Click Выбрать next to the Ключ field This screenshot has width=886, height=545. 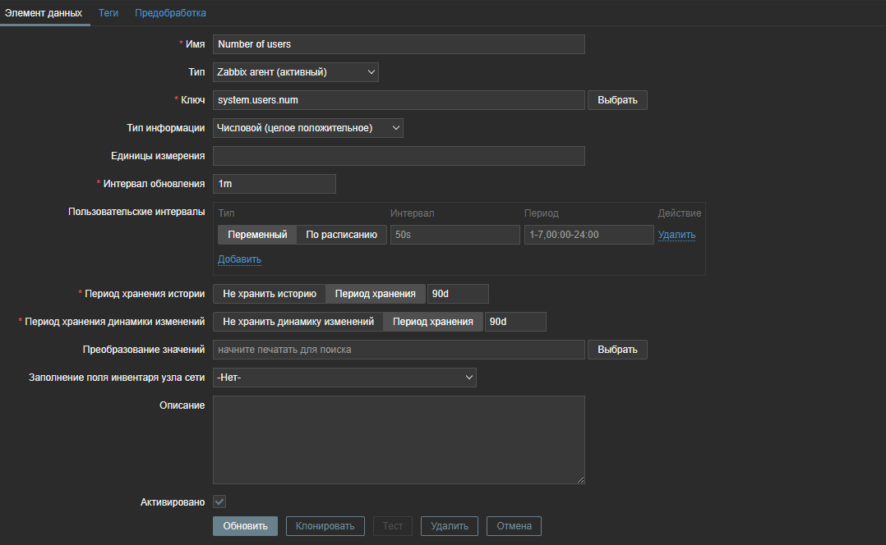pos(617,100)
